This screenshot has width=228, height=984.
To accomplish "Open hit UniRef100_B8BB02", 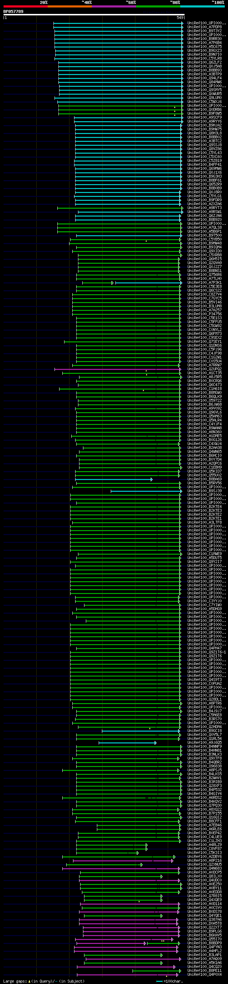I will coord(204,137).
